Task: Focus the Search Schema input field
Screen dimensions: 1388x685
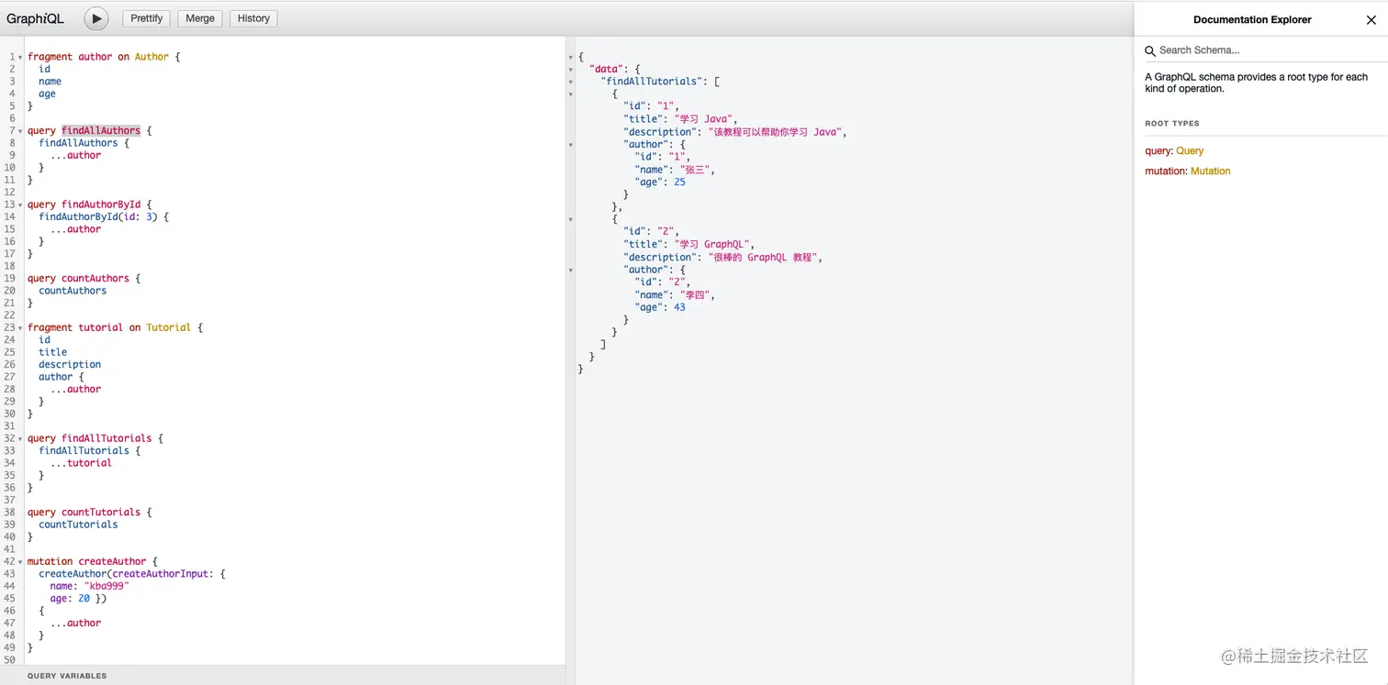Action: coord(1267,50)
